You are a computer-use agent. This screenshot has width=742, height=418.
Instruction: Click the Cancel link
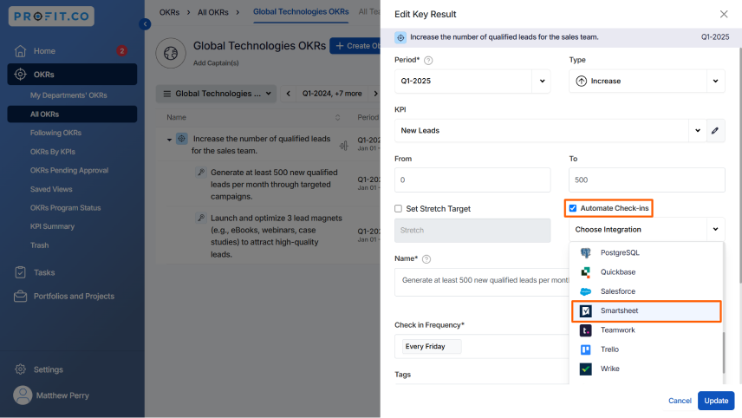[x=680, y=401]
